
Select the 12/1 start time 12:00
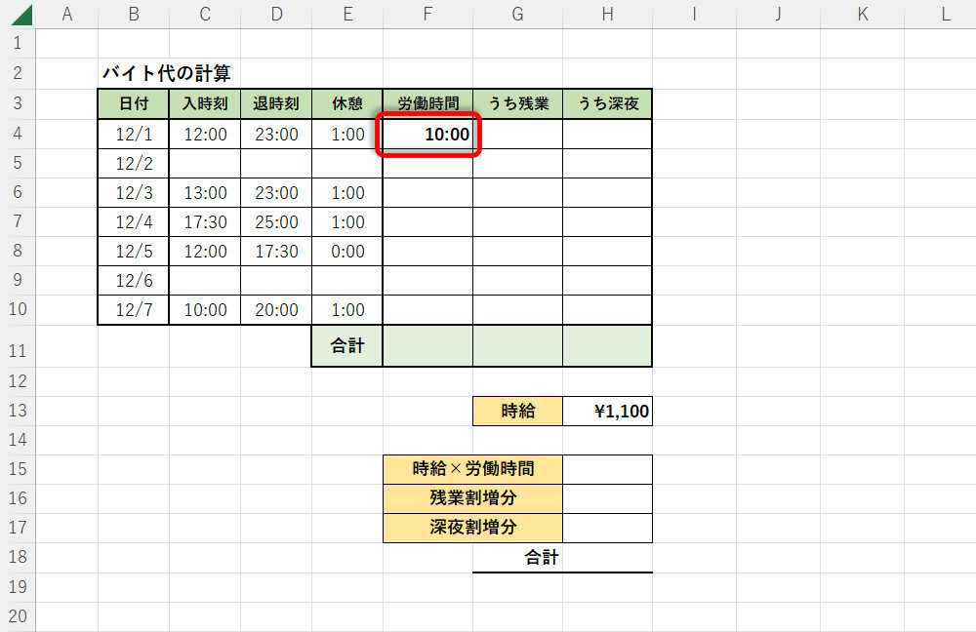tap(205, 134)
